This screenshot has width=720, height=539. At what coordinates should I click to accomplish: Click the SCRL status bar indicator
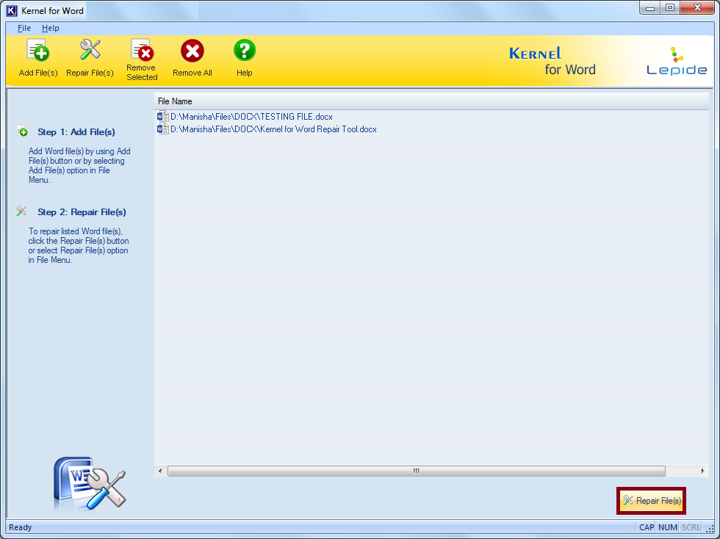[691, 527]
